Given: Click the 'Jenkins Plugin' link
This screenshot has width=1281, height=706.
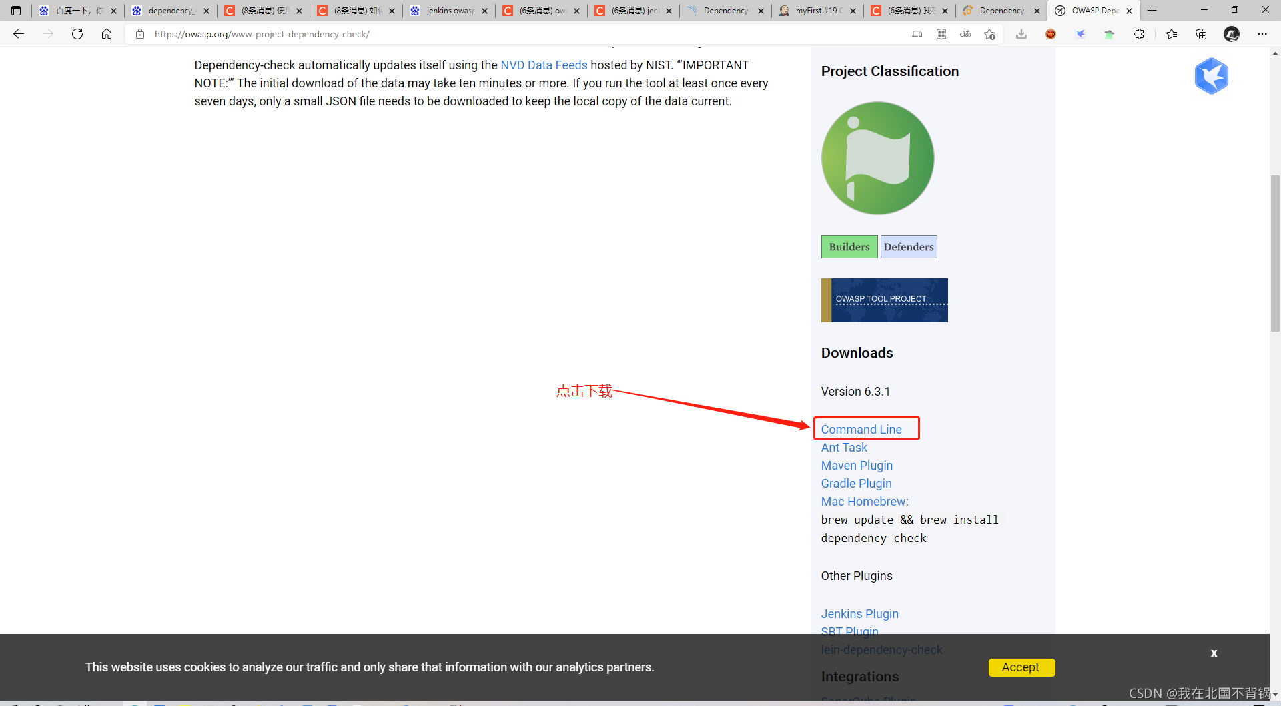Looking at the screenshot, I should [859, 613].
